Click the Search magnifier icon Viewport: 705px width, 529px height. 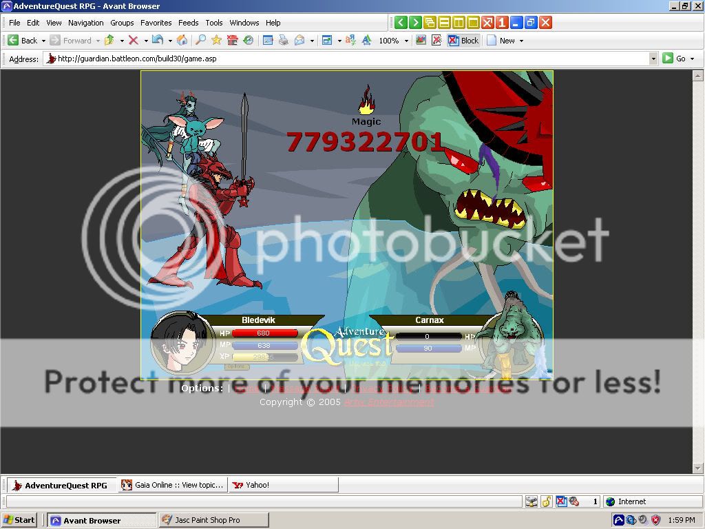point(200,41)
